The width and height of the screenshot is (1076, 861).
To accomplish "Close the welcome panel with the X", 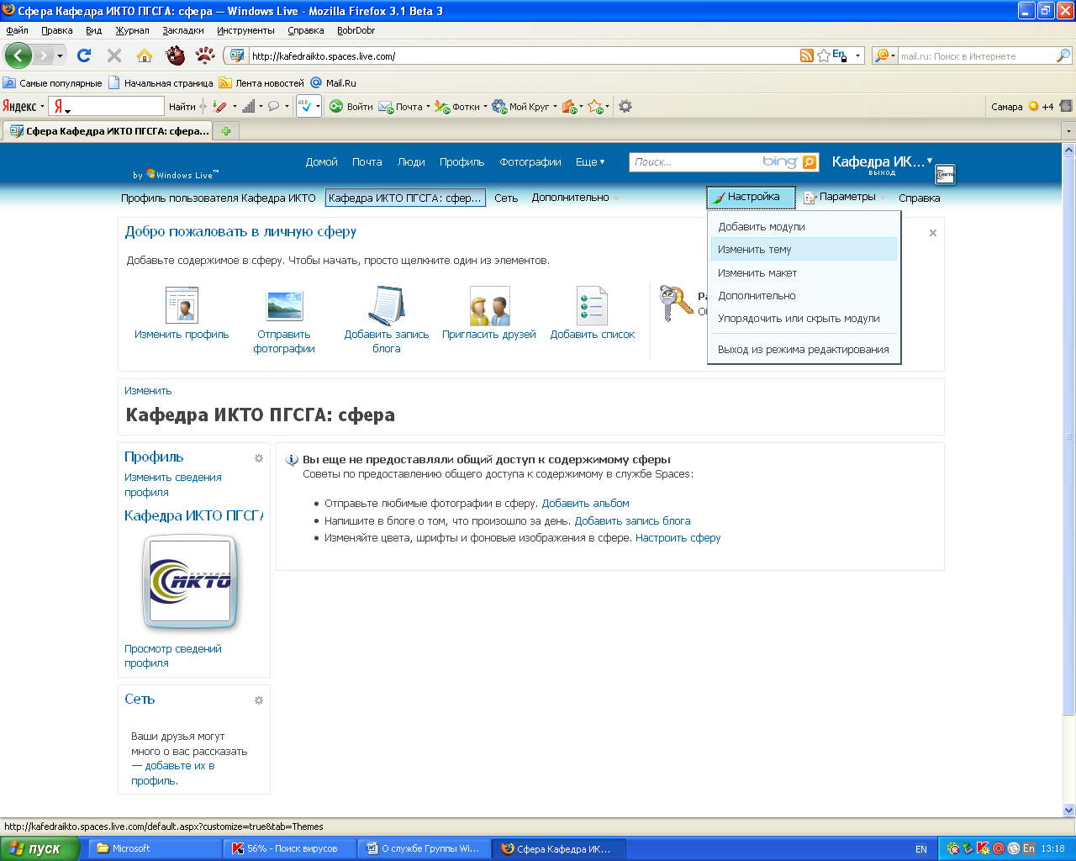I will click(x=932, y=233).
